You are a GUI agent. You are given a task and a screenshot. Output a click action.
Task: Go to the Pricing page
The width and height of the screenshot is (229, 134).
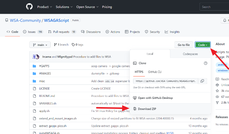click(x=107, y=7)
